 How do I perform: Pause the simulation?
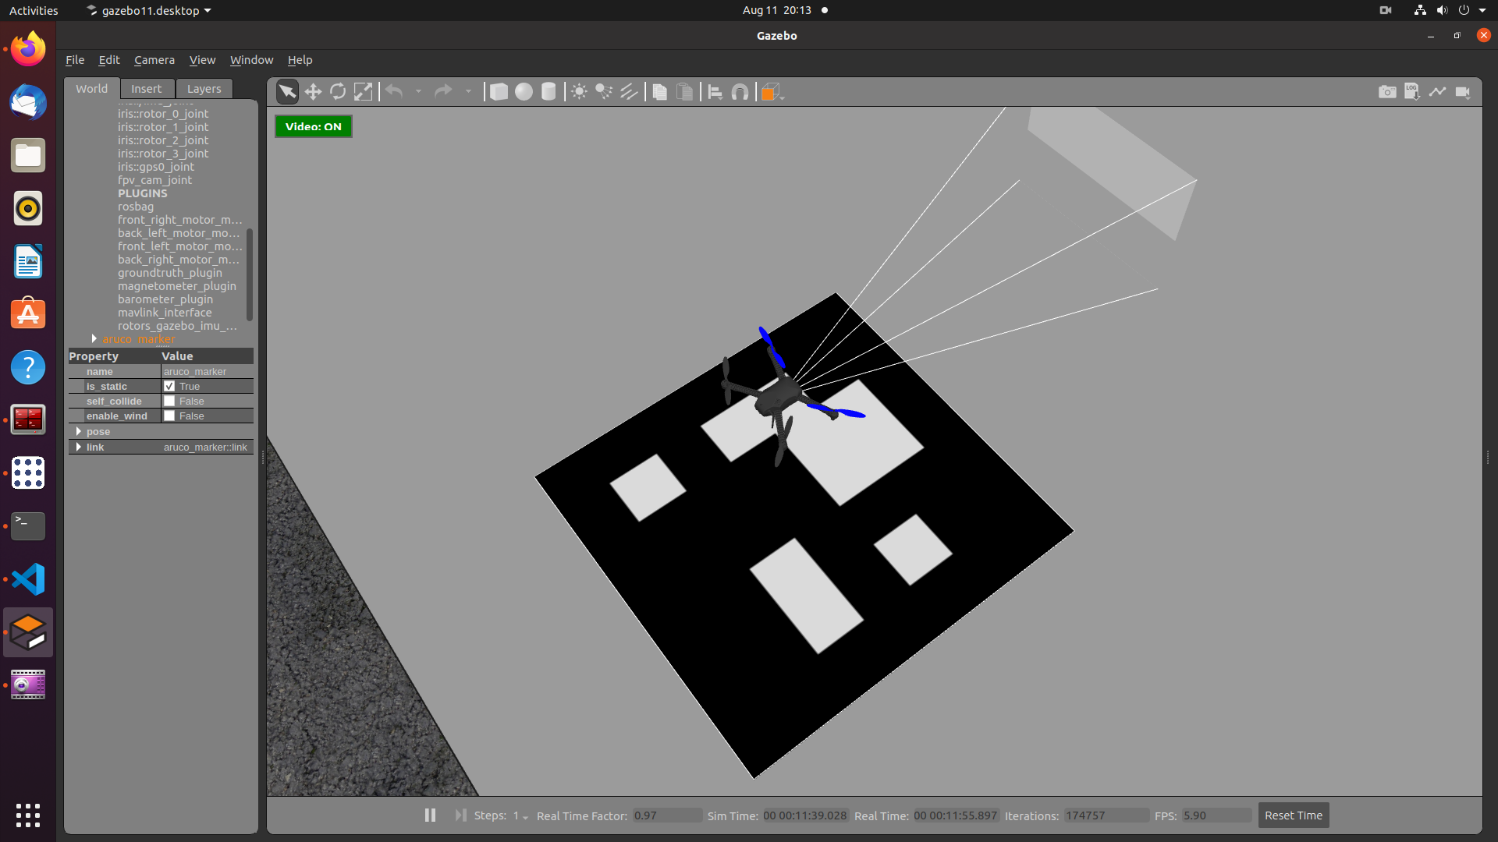point(430,815)
